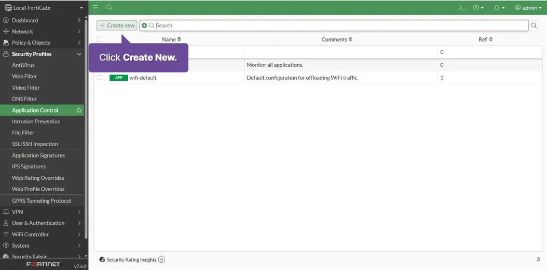The width and height of the screenshot is (547, 270).
Task: Expand the Policy & Objects chevron
Action: (79, 42)
